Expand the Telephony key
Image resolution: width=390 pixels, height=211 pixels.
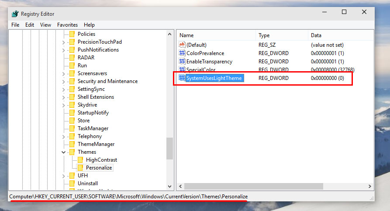point(63,137)
